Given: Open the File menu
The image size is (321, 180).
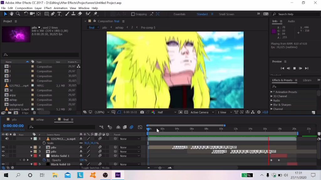Looking at the screenshot, I should (3, 8).
